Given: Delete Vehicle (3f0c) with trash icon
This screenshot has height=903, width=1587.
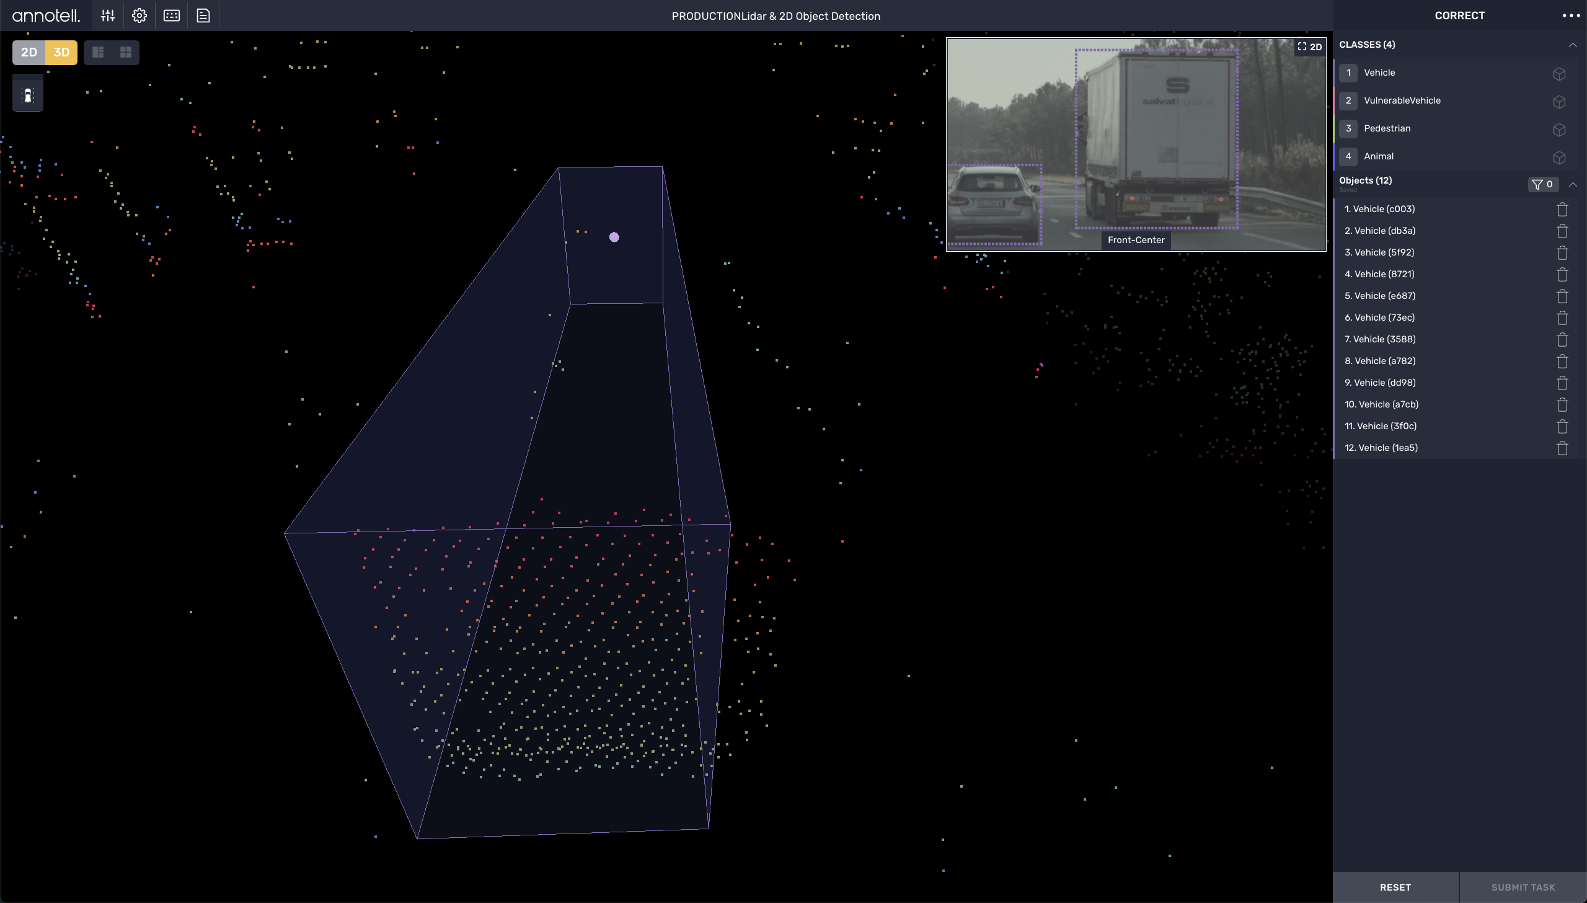Looking at the screenshot, I should click(1562, 426).
